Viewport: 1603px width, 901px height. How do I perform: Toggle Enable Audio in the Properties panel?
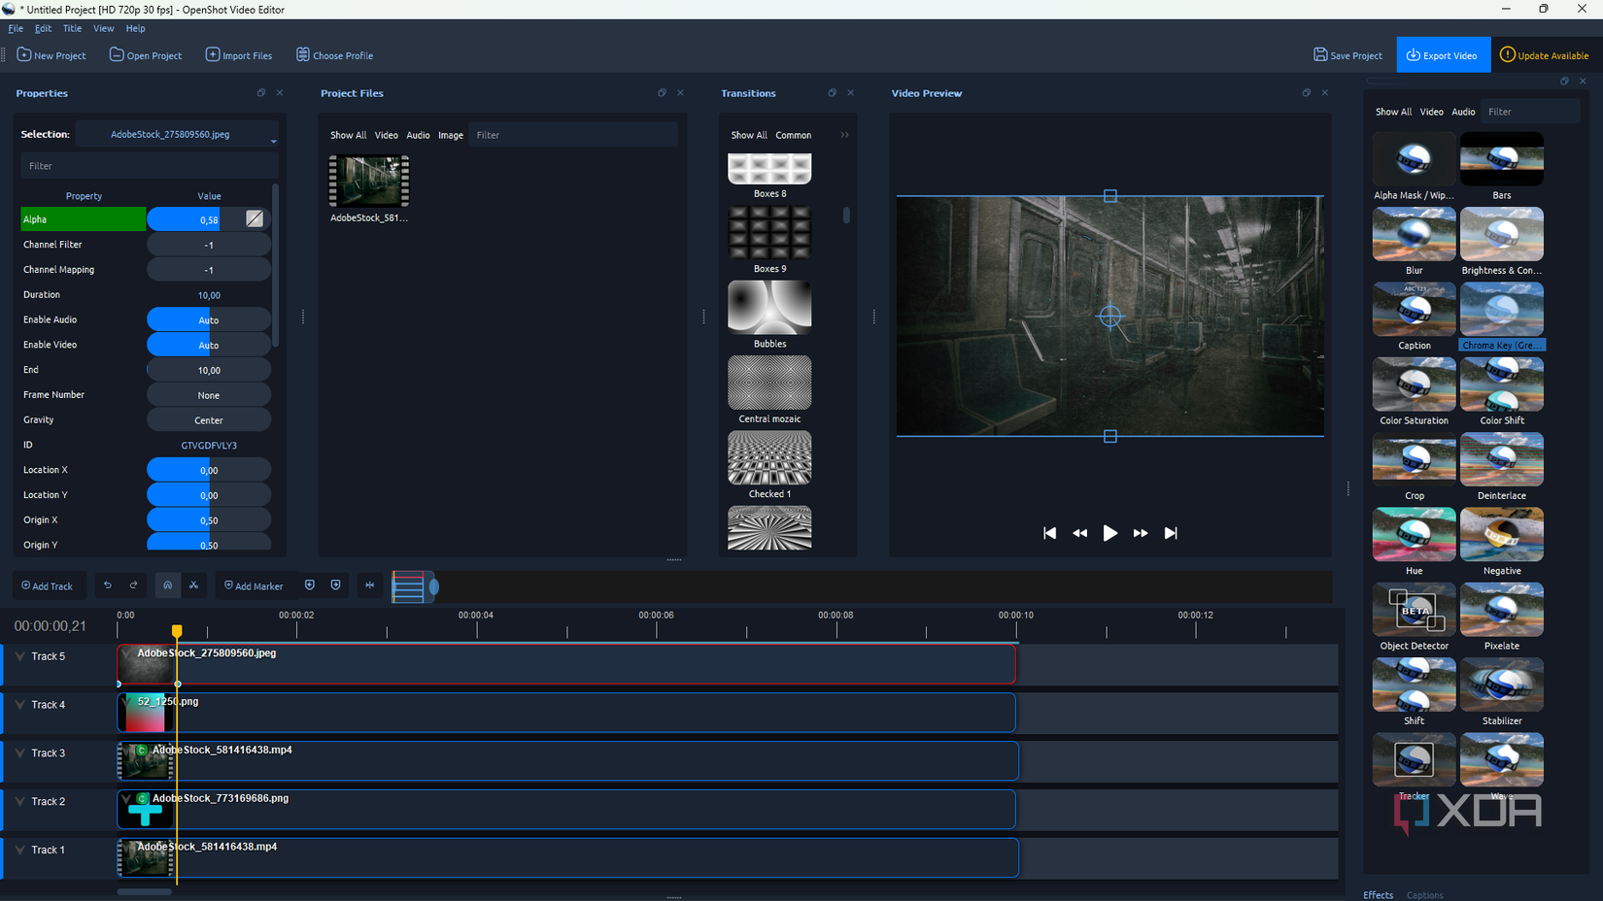208,318
